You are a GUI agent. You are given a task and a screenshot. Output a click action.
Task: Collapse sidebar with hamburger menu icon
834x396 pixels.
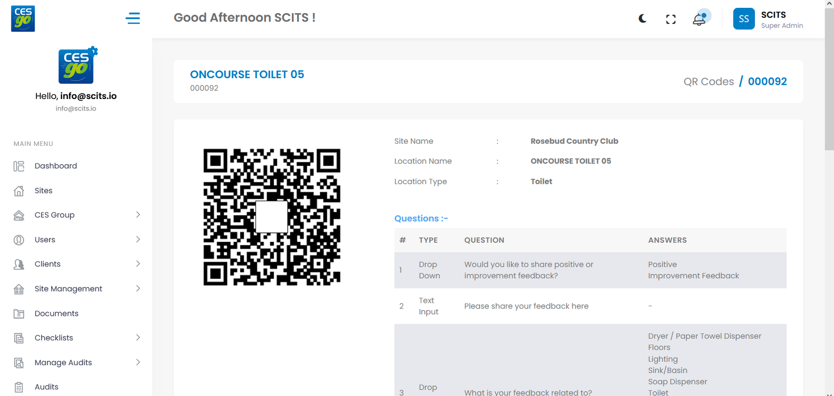tap(133, 18)
